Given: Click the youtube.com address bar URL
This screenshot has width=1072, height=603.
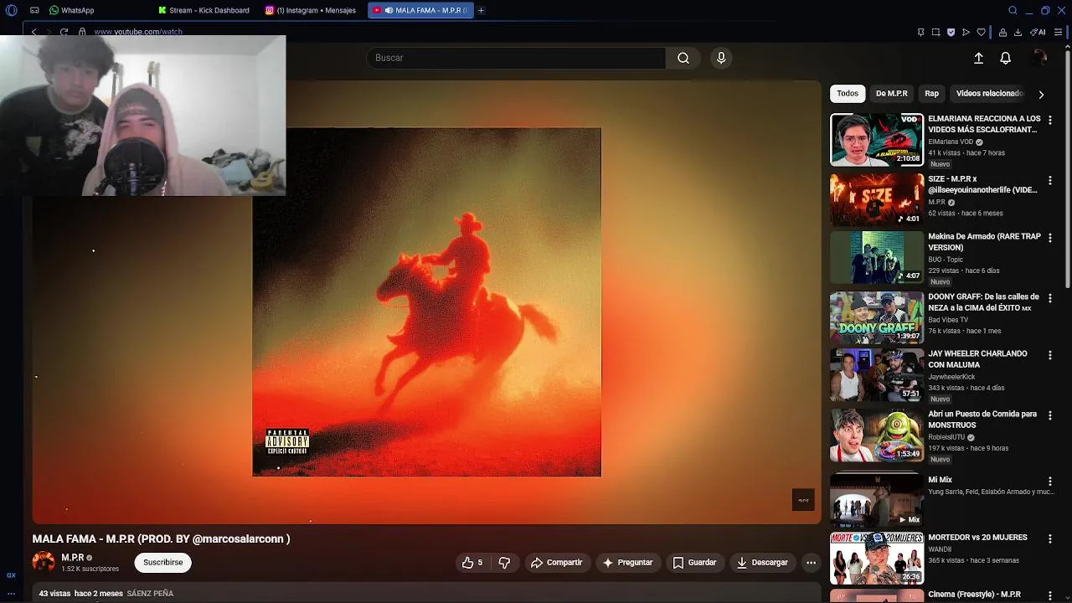Looking at the screenshot, I should pos(138,32).
